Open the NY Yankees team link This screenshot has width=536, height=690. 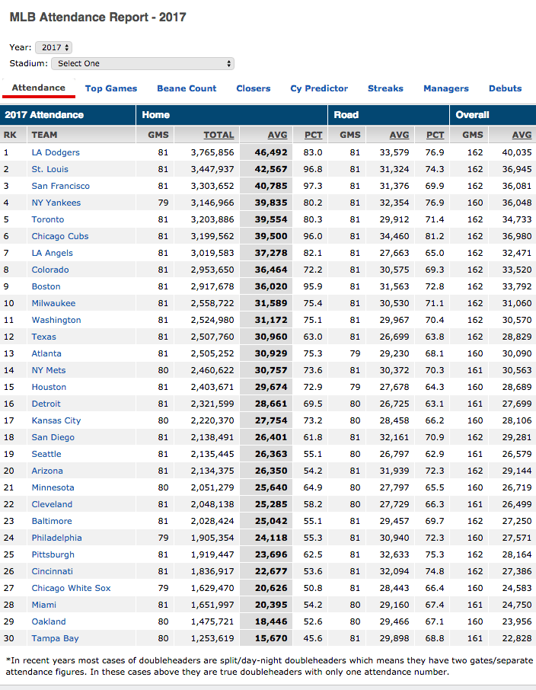pyautogui.click(x=56, y=203)
